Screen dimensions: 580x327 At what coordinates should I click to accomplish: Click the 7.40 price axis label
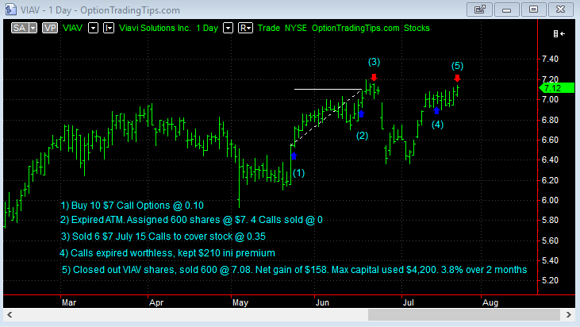pyautogui.click(x=550, y=60)
